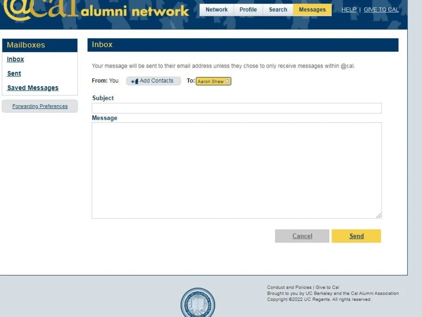Viewport: 422px width, 317px height.
Task: Open the HELP link
Action: [x=349, y=10]
